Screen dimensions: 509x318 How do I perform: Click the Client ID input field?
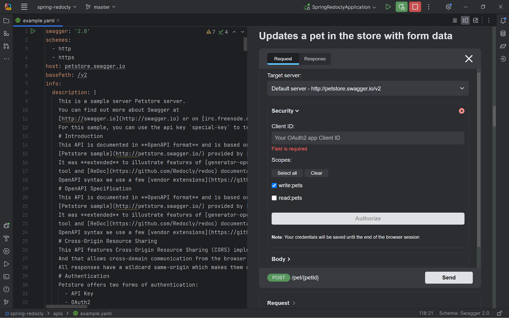pos(367,138)
